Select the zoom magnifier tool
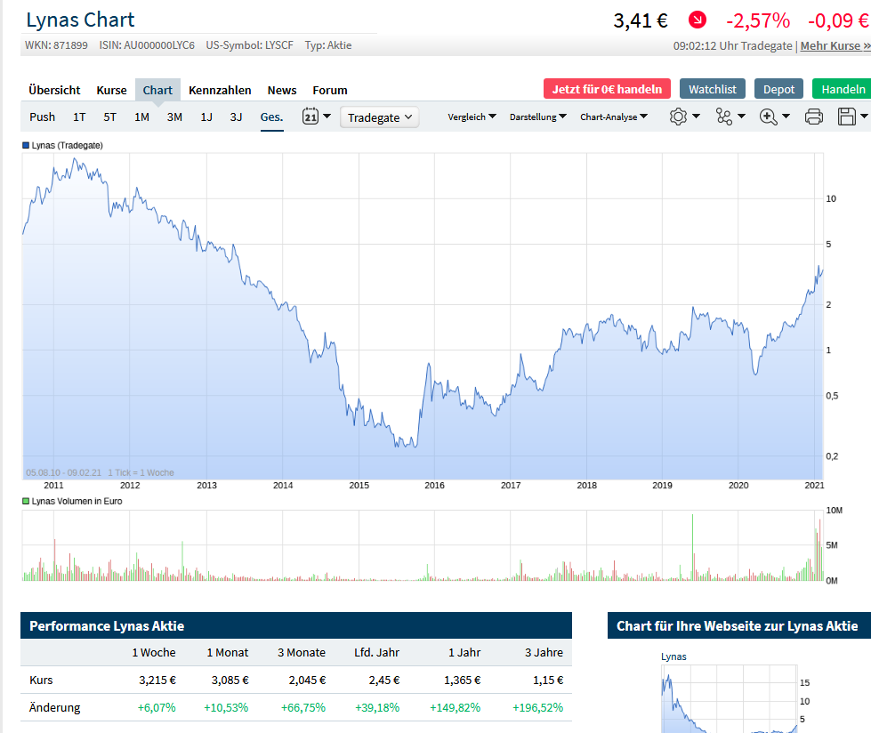Viewport: 871px width, 733px height. click(x=768, y=117)
